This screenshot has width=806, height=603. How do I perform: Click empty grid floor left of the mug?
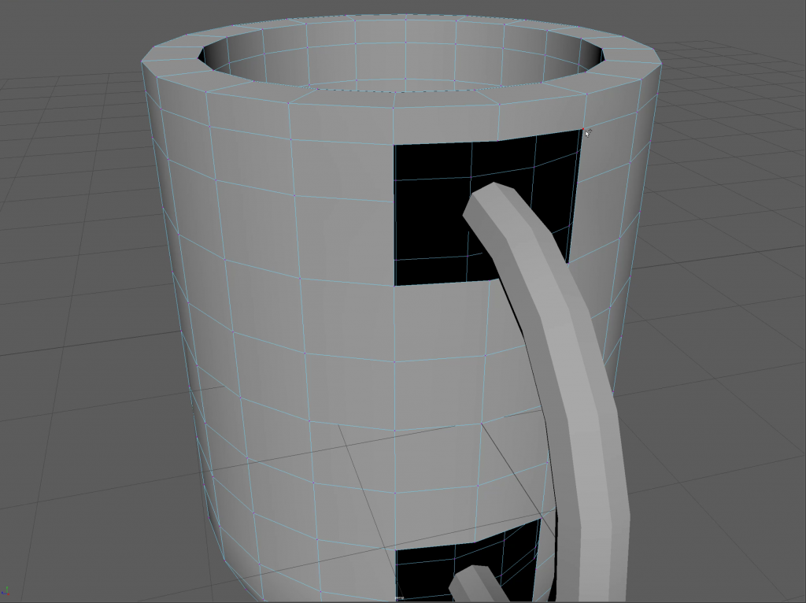tap(79, 315)
